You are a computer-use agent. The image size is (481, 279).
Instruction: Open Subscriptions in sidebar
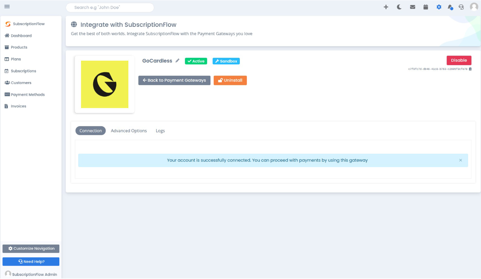pos(20,71)
